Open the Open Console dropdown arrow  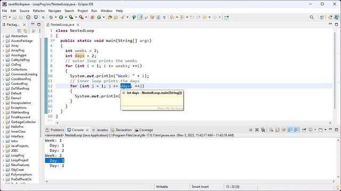pyautogui.click(x=326, y=129)
